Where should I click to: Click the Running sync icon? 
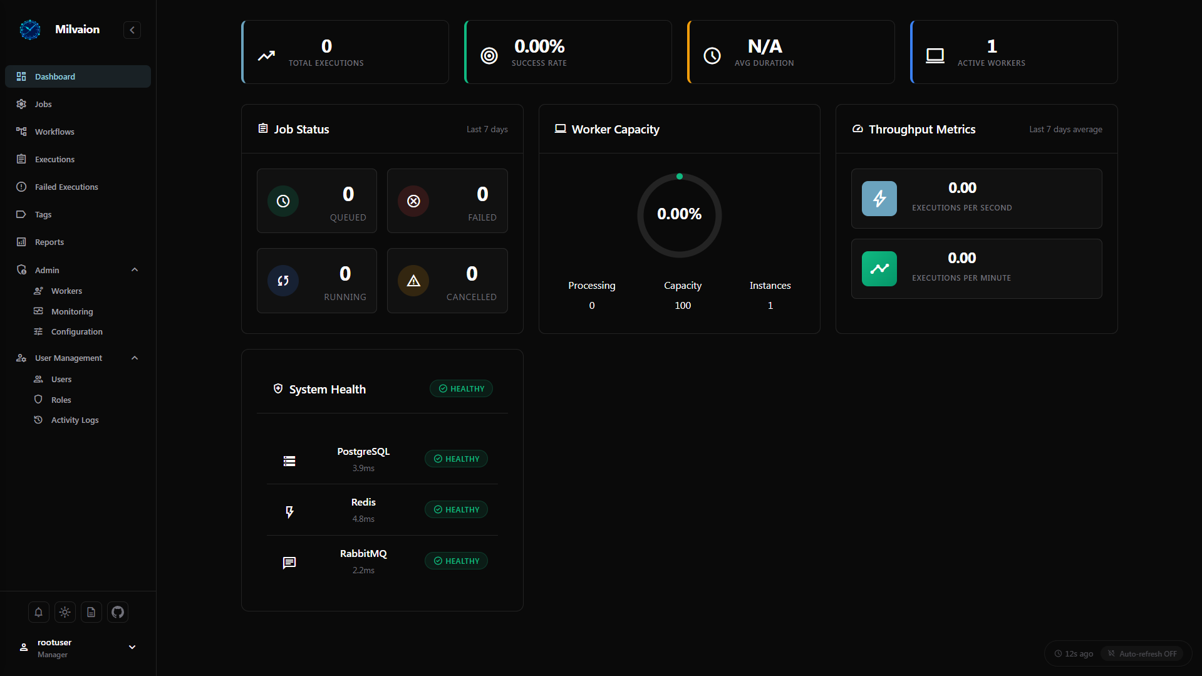pos(283,281)
